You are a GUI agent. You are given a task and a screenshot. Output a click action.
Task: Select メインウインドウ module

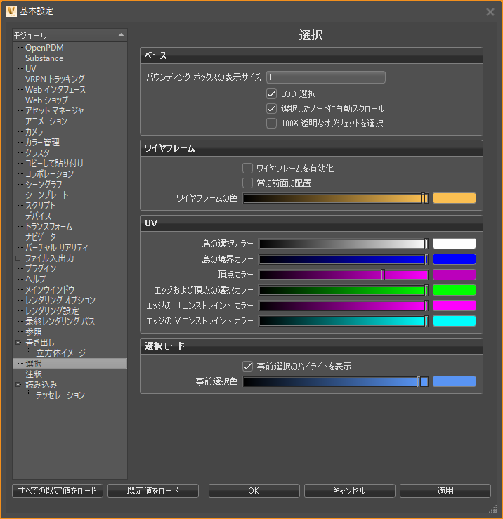[50, 289]
